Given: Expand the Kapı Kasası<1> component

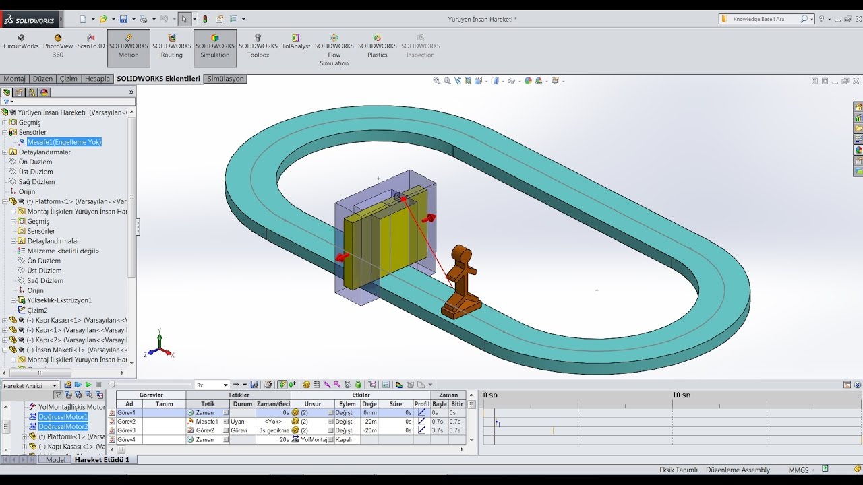Looking at the screenshot, I should point(5,321).
